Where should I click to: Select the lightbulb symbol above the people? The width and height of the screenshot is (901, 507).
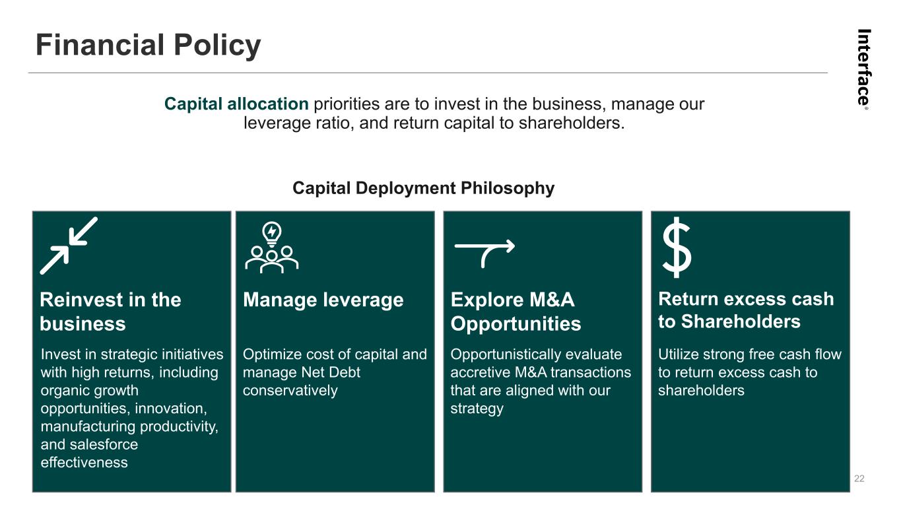coord(271,232)
